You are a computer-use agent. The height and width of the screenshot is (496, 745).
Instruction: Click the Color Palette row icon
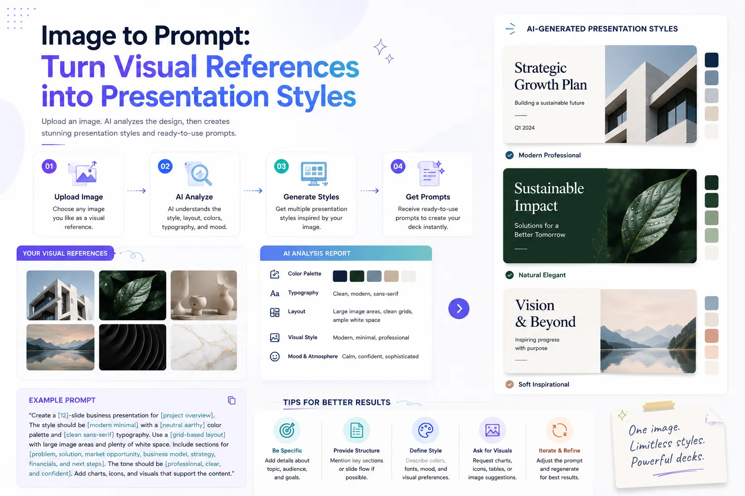(275, 274)
